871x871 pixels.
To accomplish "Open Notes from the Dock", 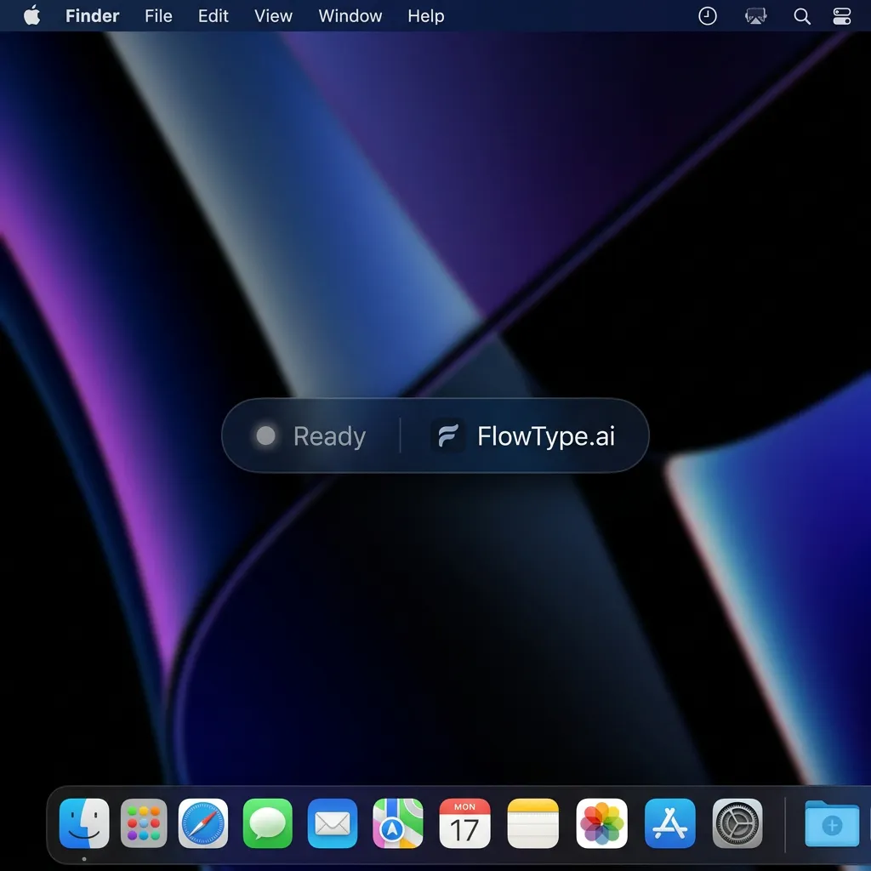I will point(532,823).
